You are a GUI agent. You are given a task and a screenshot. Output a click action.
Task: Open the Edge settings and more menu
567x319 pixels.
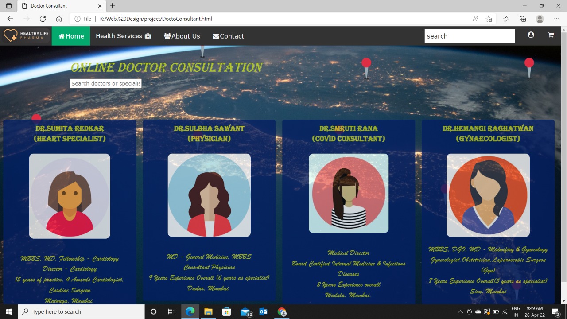coord(556,19)
